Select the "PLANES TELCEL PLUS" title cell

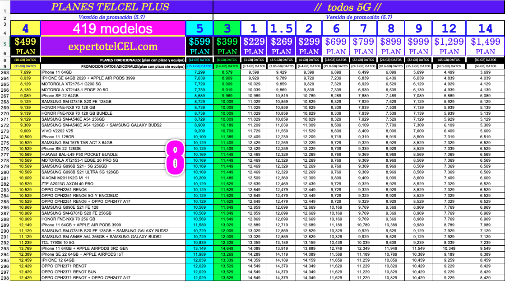(x=111, y=7)
